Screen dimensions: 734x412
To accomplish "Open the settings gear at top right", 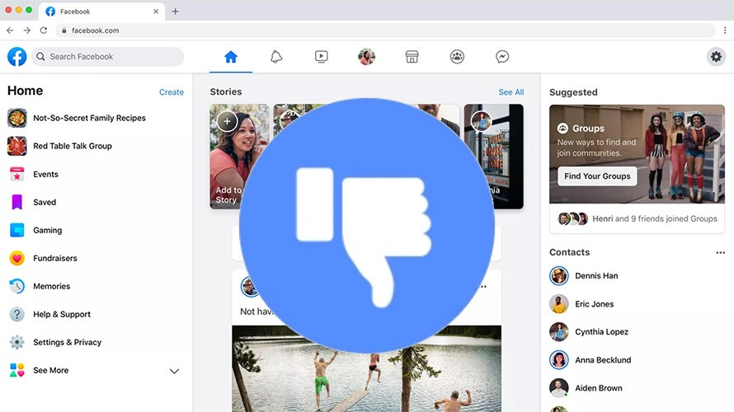I will click(716, 57).
